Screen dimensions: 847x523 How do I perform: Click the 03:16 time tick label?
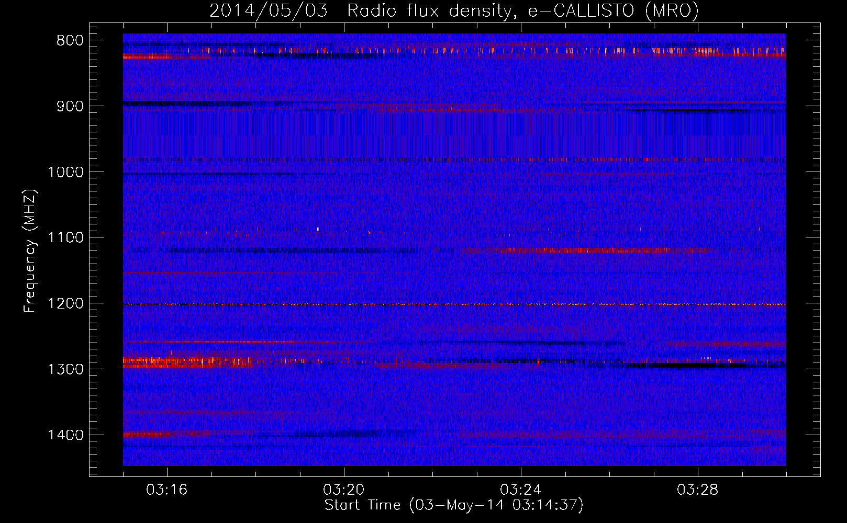tap(167, 490)
